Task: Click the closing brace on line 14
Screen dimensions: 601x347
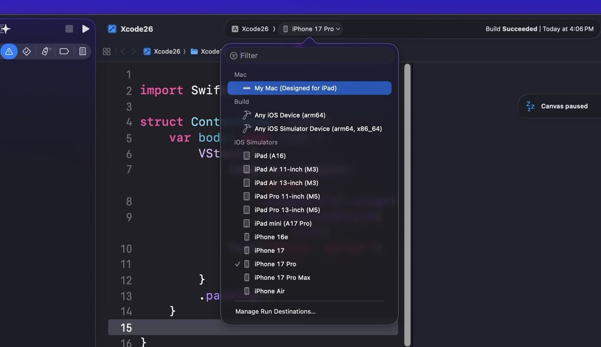Action: pyautogui.click(x=172, y=311)
